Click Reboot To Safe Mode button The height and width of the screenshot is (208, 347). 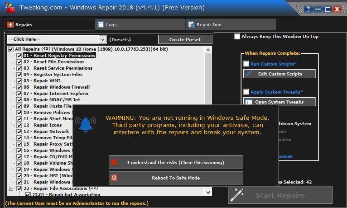tap(176, 178)
